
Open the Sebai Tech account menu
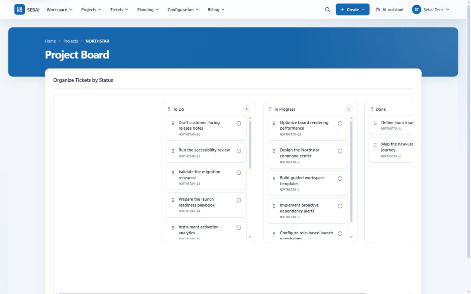pyautogui.click(x=431, y=9)
